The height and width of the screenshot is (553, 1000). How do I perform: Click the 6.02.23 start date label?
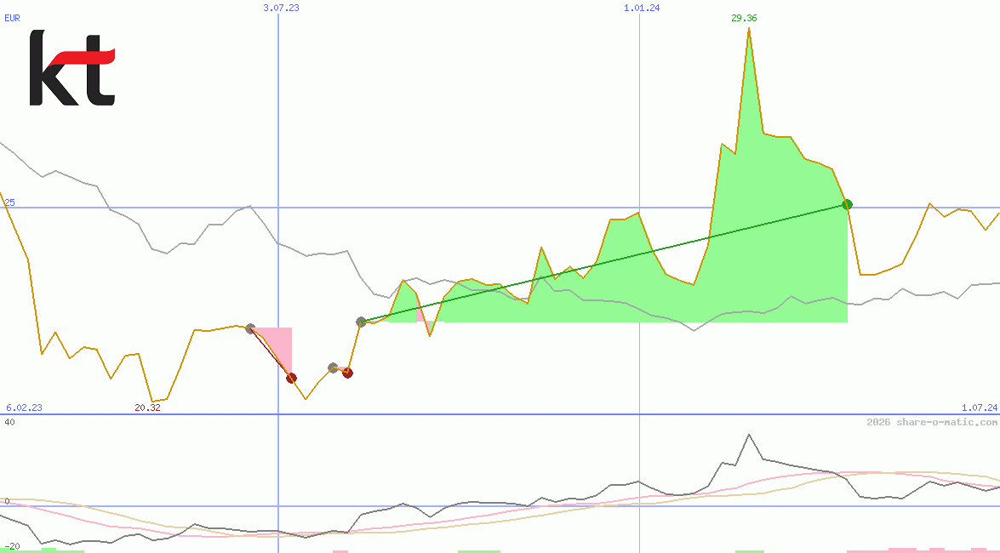[x=24, y=408]
